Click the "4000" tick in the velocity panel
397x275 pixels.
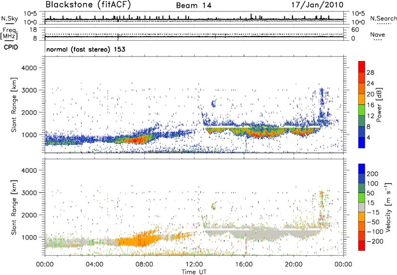[x=29, y=170]
